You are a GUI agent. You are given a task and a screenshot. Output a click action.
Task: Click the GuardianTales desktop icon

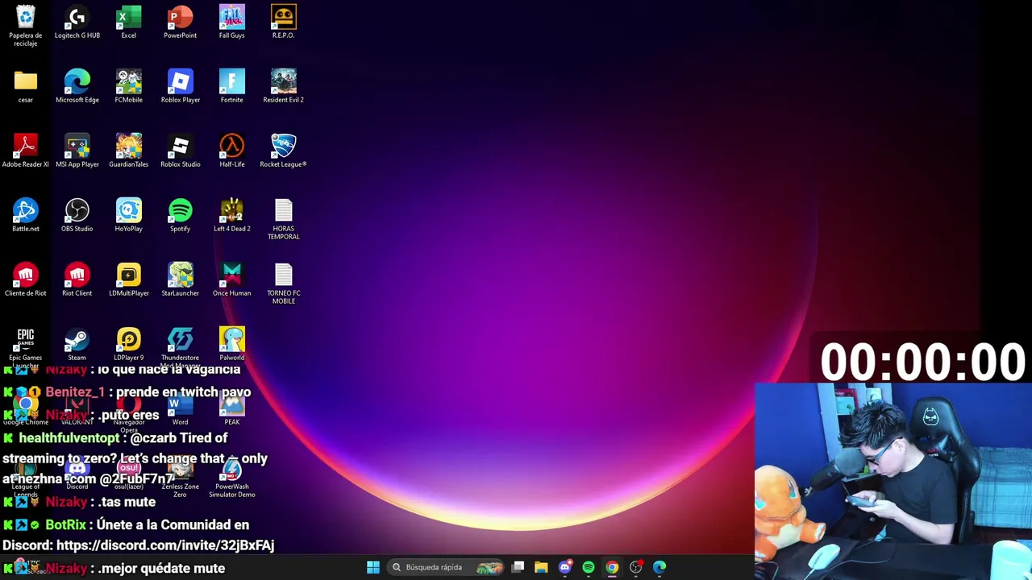click(x=129, y=151)
